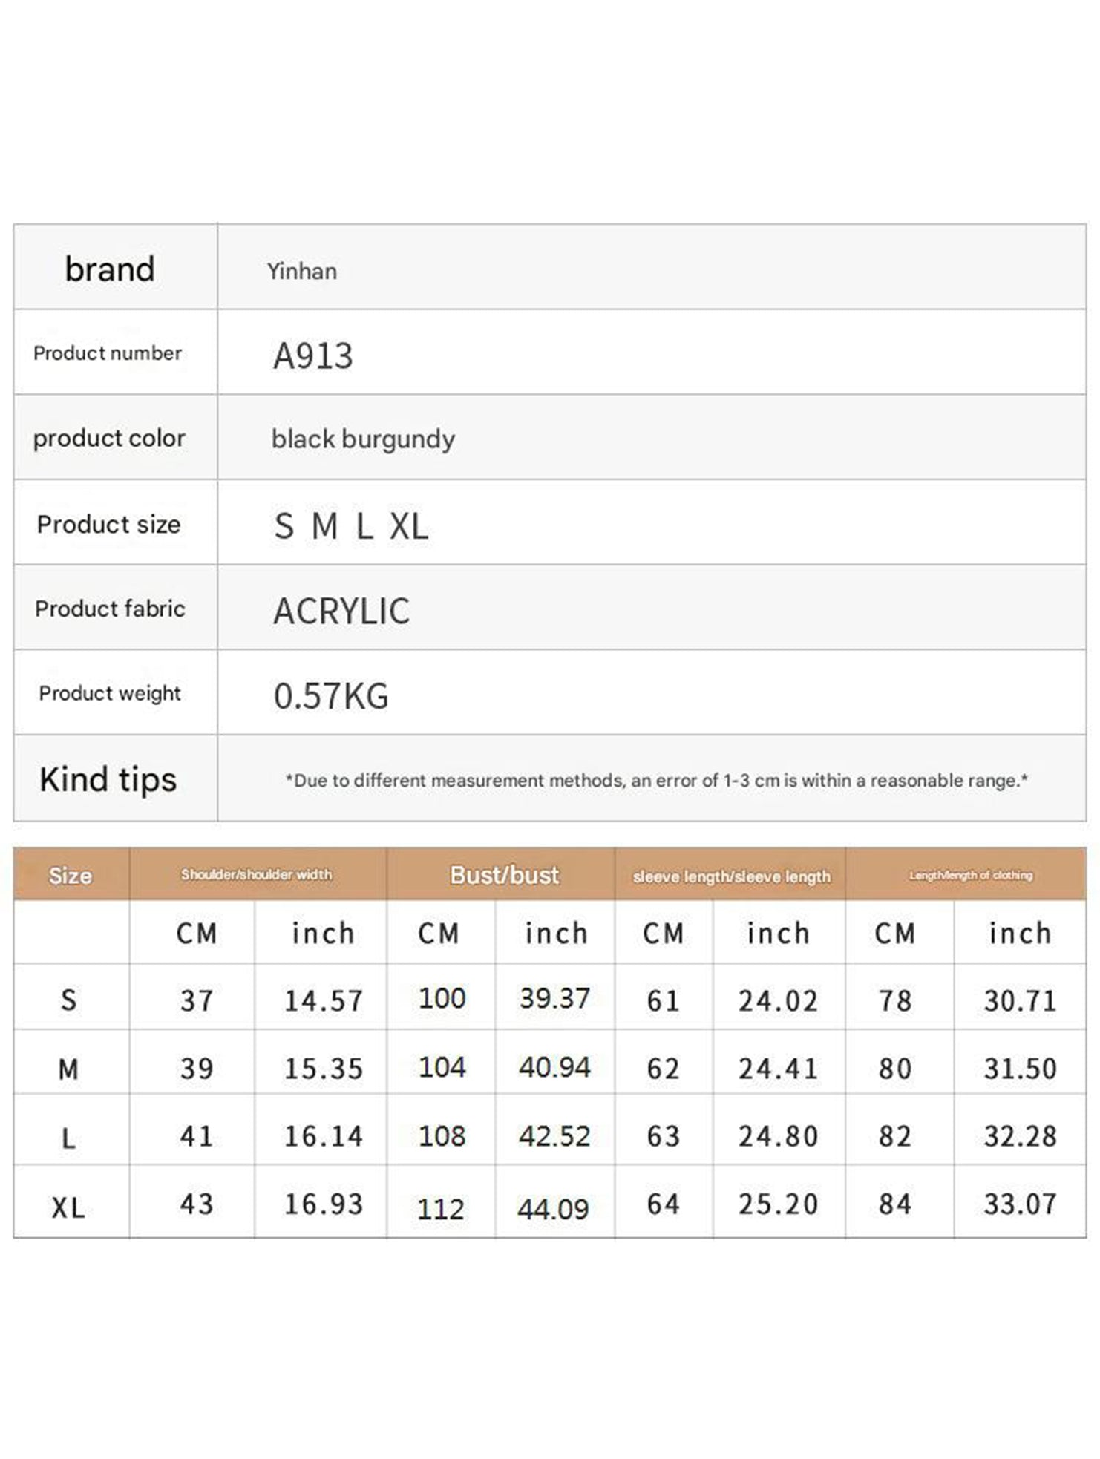Select the measurement error note text
This screenshot has width=1100, height=1459.
click(x=657, y=781)
